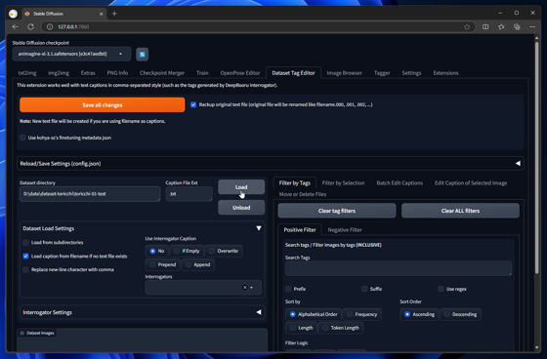This screenshot has height=359, width=547.
Task: Refresh the checkpoint list with blue icon
Action: (142, 55)
